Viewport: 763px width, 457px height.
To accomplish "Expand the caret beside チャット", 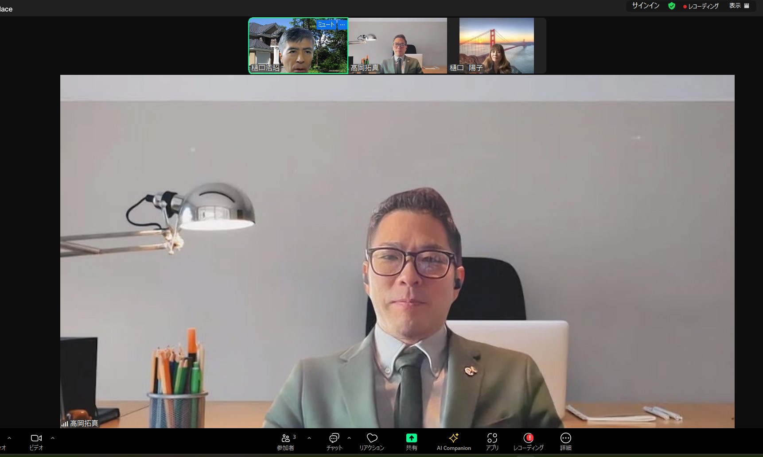I will [349, 438].
